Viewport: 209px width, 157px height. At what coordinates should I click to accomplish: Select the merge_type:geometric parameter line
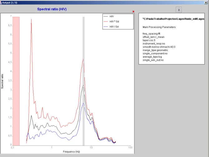pyautogui.click(x=155, y=50)
